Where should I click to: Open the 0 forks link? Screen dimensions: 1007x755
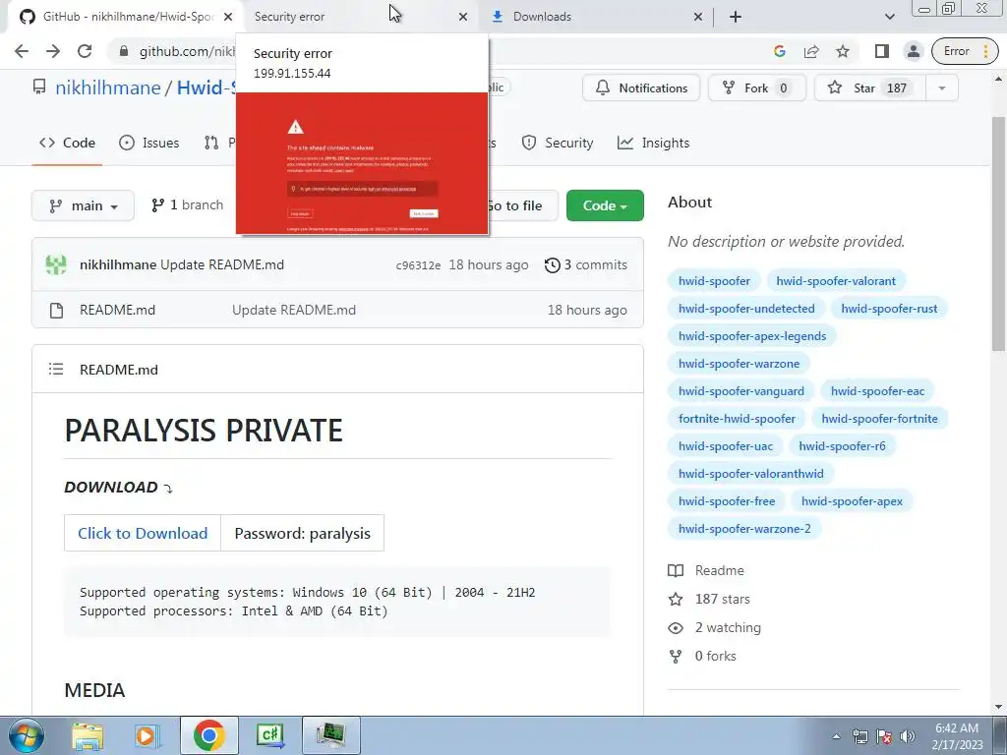(702, 656)
